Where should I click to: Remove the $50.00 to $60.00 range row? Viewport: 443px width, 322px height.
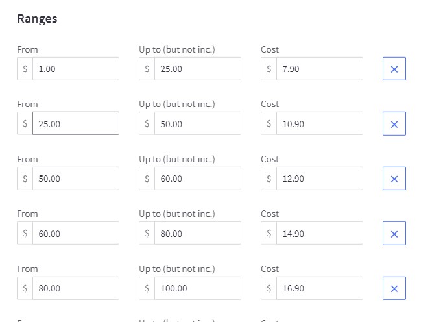pyautogui.click(x=394, y=179)
